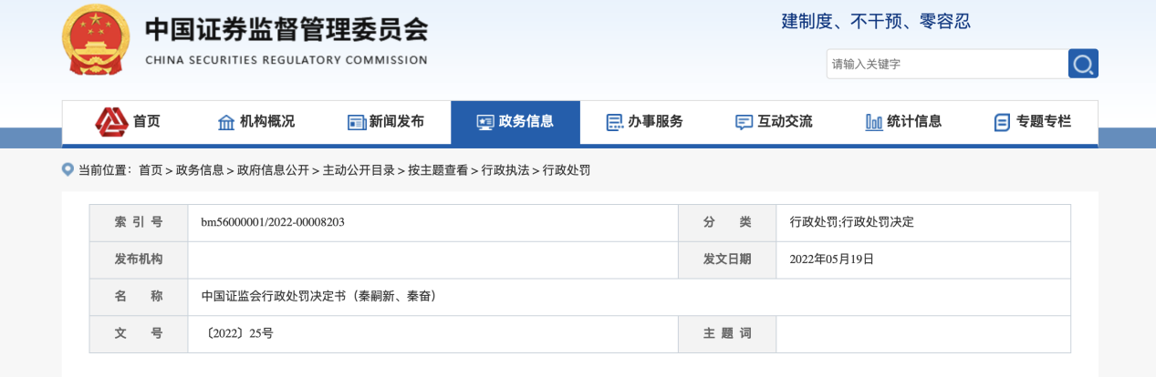Click the red home icon beside 首页

[112, 121]
